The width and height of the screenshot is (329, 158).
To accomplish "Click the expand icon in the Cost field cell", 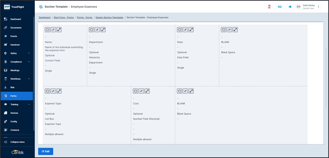I will (x=147, y=91).
